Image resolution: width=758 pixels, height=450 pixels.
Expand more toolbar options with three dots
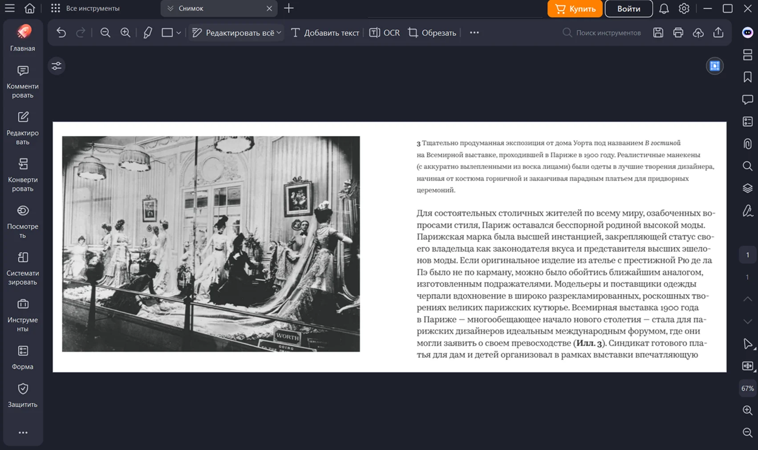point(474,32)
